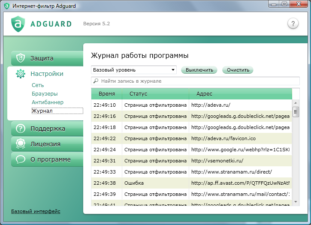Viewport: 311px width, 225px height.
Task: Click the badge icon beside Лицензия
Action: point(21,144)
